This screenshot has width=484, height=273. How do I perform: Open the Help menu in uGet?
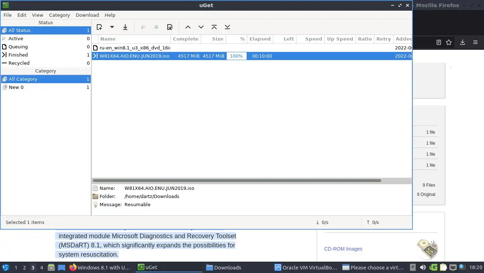click(x=110, y=15)
